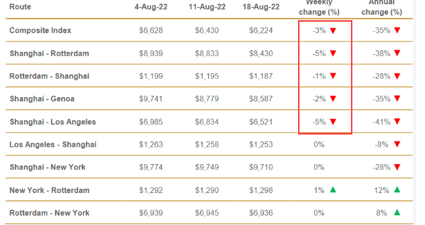Click red arrow beside Shanghai - Genoa -2% weekly
Screen dimensions: 425x225
click(333, 99)
